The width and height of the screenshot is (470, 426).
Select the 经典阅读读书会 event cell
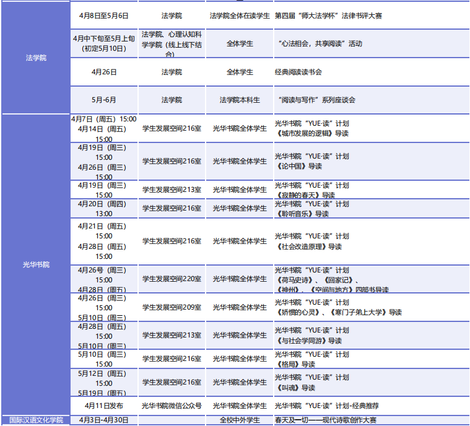click(x=298, y=72)
